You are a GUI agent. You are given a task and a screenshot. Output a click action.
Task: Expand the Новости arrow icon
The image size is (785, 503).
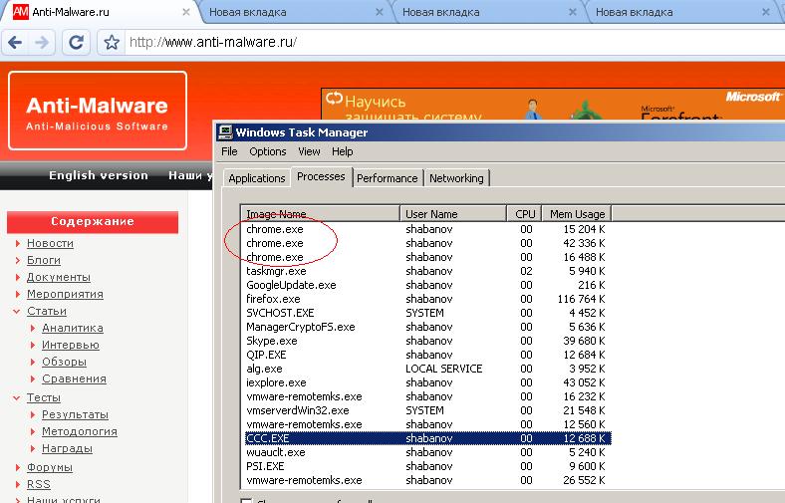[x=18, y=243]
